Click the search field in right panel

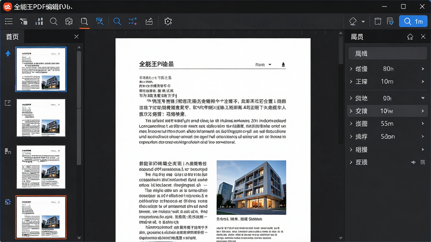tap(388, 53)
